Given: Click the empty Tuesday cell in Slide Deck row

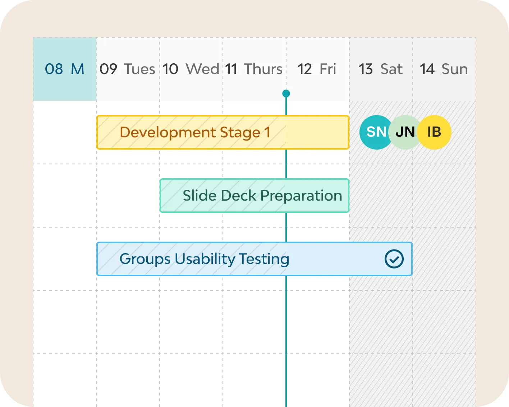Looking at the screenshot, I should (128, 196).
